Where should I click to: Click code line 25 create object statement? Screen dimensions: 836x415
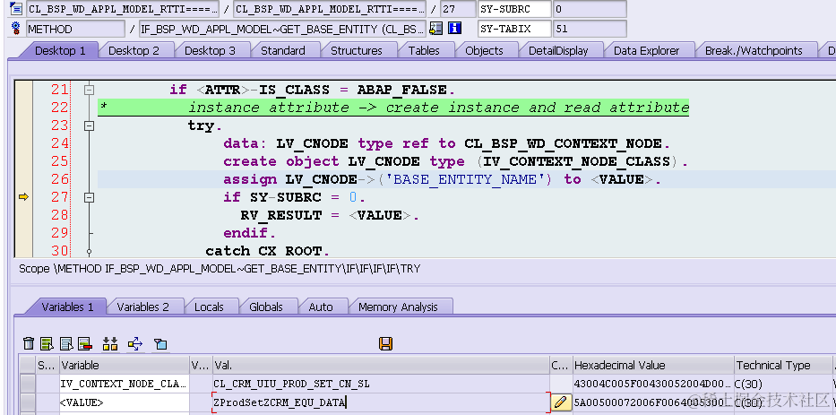click(x=456, y=161)
